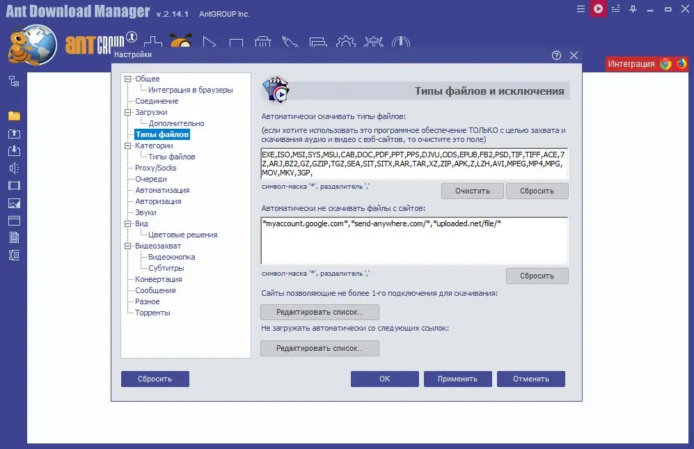The width and height of the screenshot is (694, 449).
Task: Click the download tray icon in sidebar
Action: tap(14, 151)
